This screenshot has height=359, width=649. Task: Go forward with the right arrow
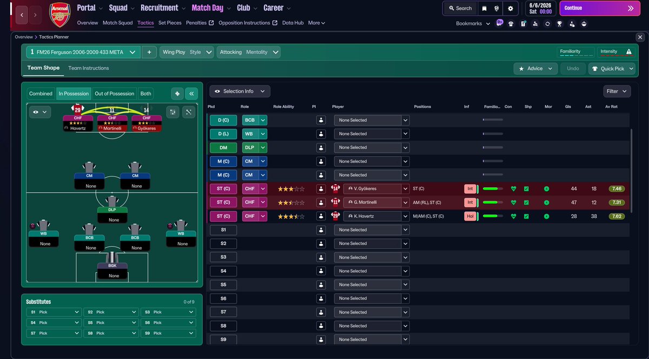pos(35,15)
